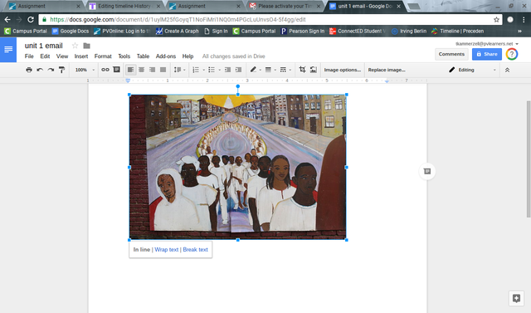The height and width of the screenshot is (313, 531).
Task: Select the Crop image tool
Action: coord(302,70)
